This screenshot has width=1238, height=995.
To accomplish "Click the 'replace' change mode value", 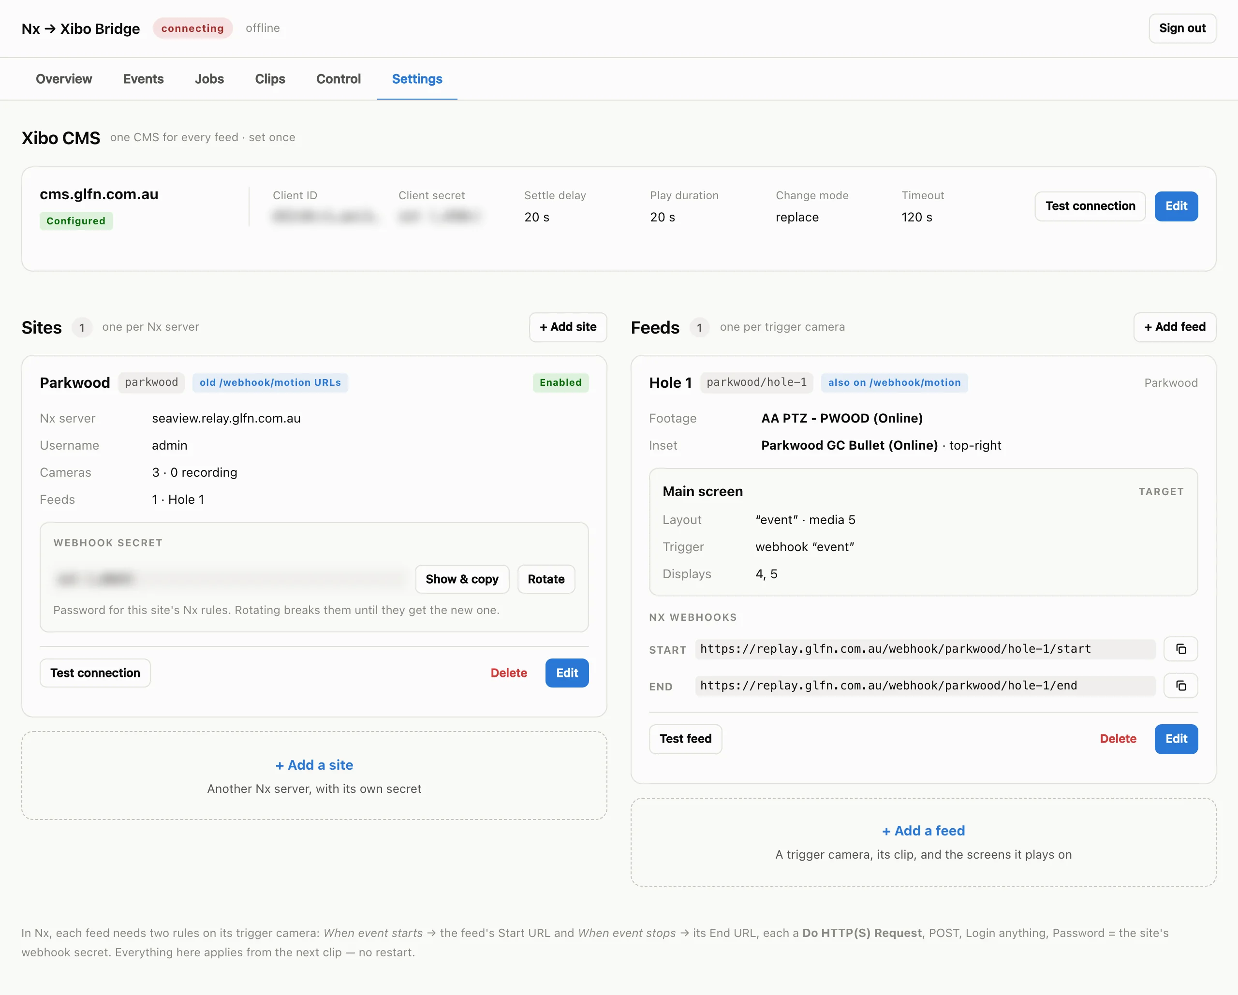I will tap(797, 218).
